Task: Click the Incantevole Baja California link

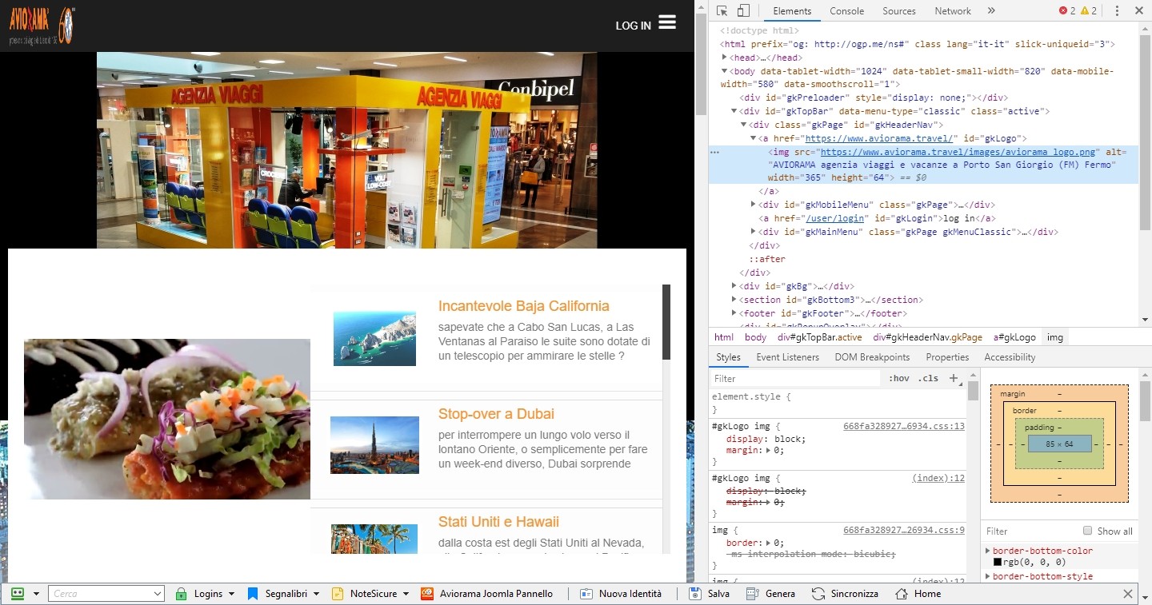Action: pos(523,306)
